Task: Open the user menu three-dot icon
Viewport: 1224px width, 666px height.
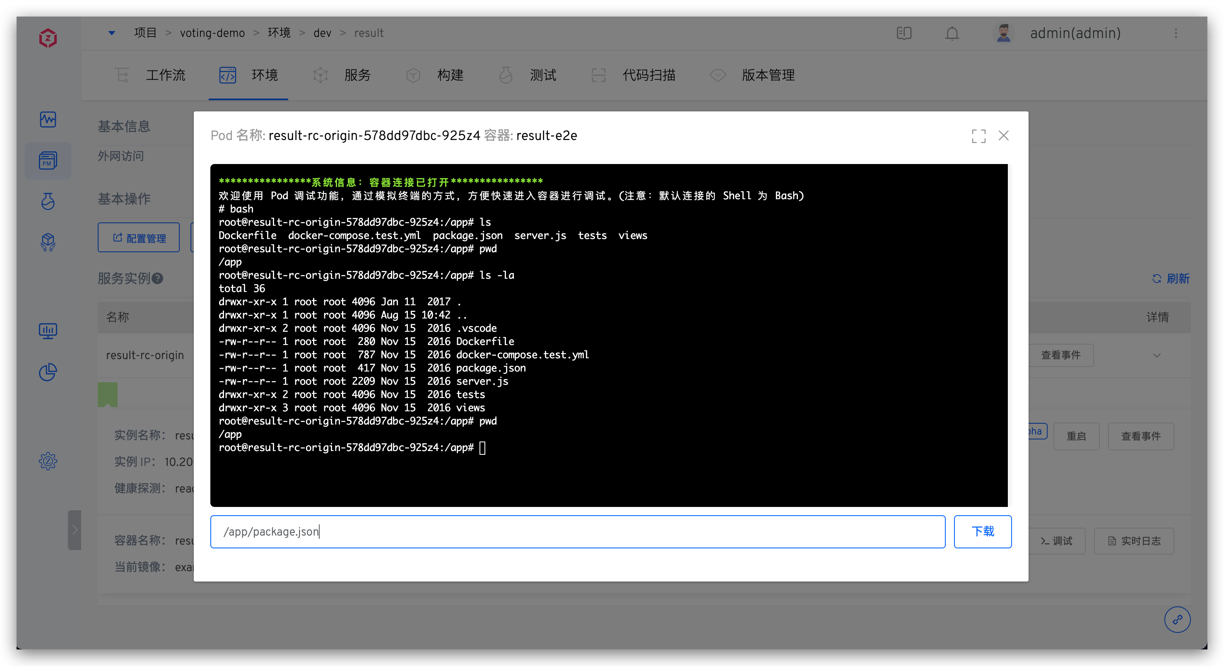Action: pyautogui.click(x=1176, y=33)
